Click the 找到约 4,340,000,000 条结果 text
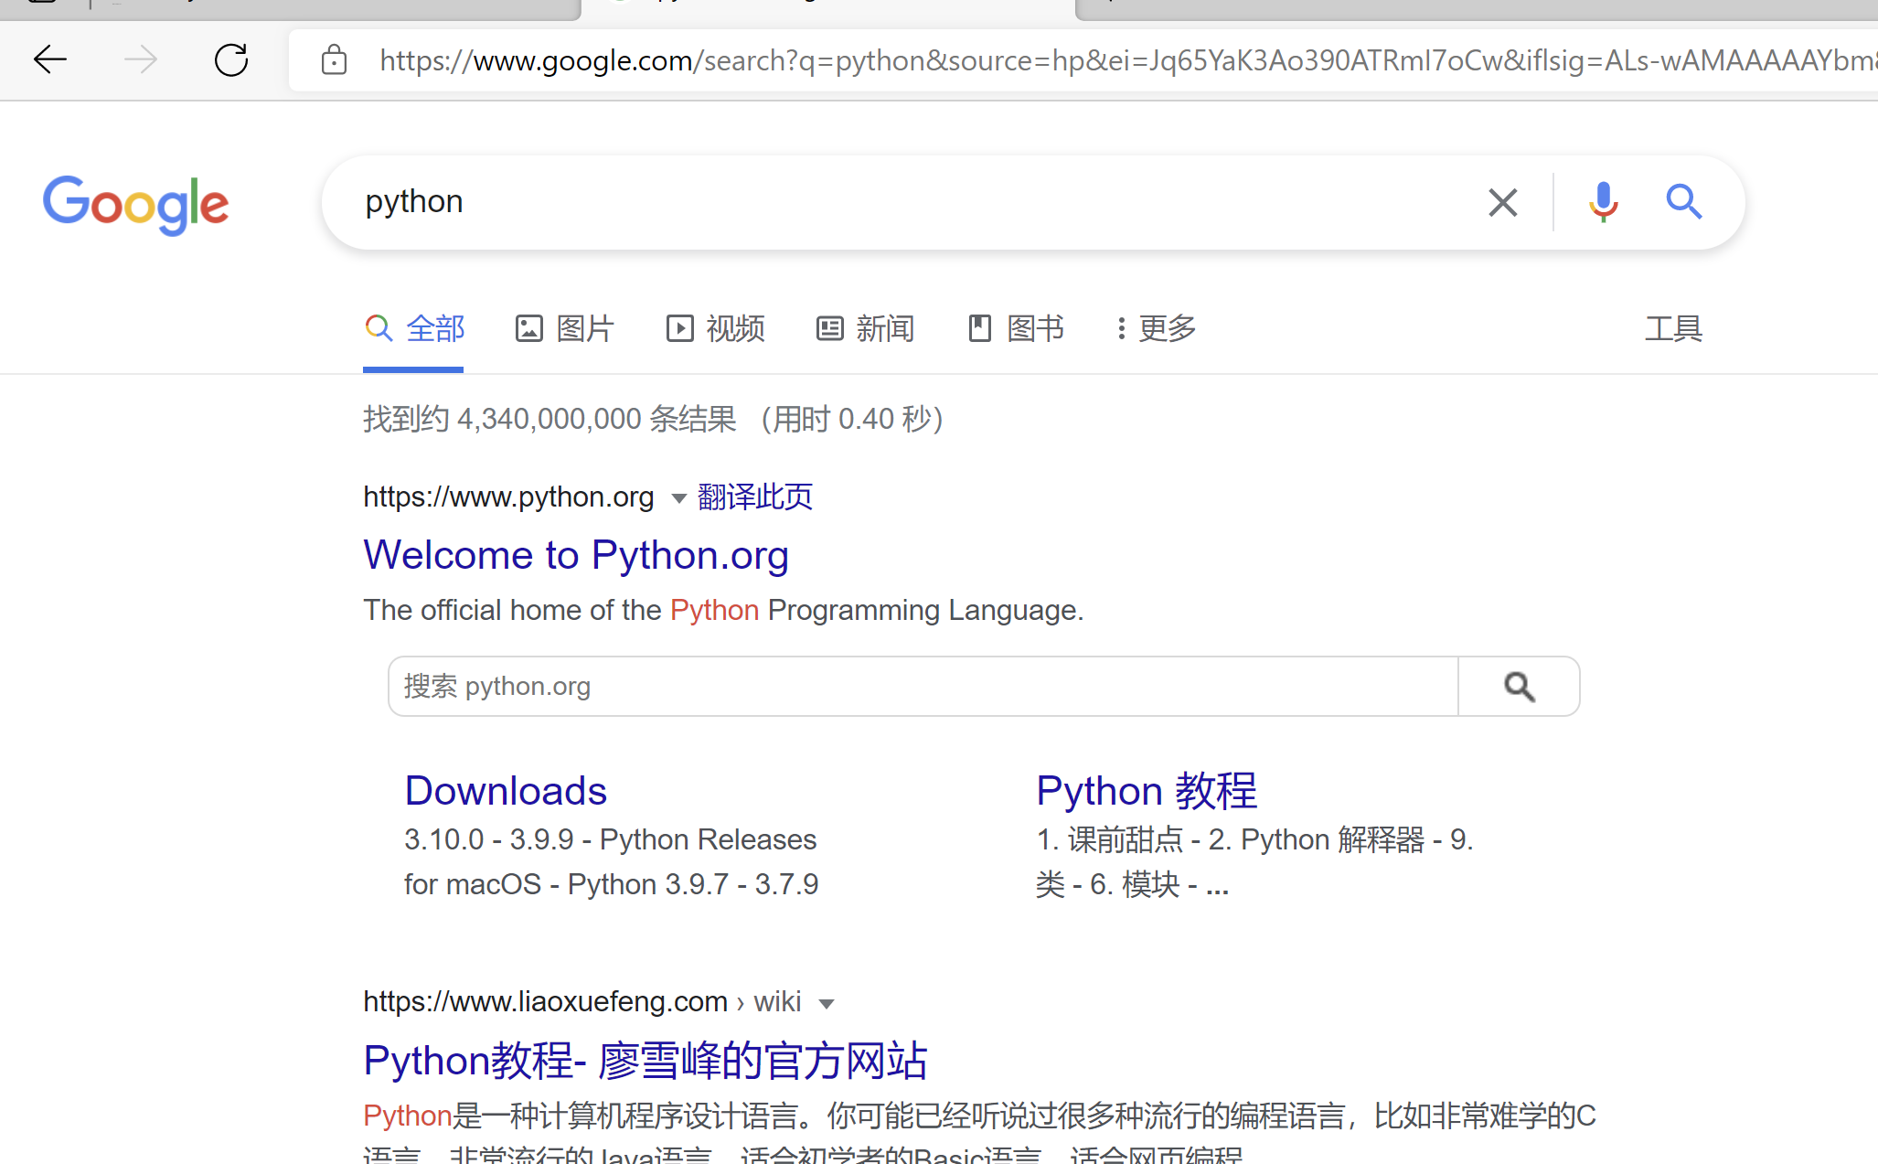1878x1164 pixels. [550, 419]
